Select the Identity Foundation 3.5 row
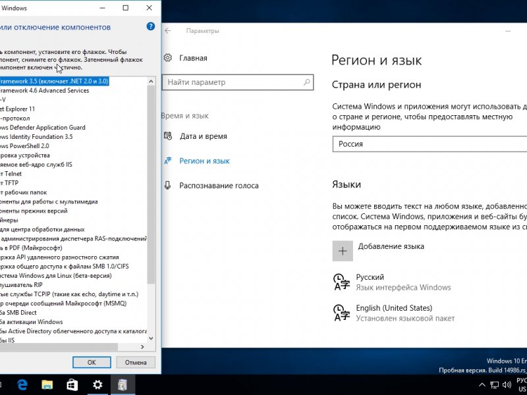This screenshot has width=527, height=395. (x=36, y=137)
